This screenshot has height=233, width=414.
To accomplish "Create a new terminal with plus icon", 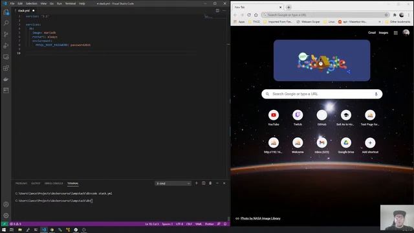I will pyautogui.click(x=196, y=183).
